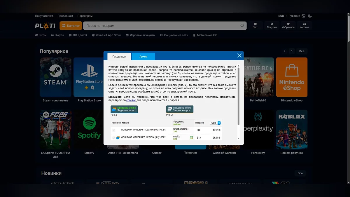Click the 28,68 $ price cell

click(217, 138)
